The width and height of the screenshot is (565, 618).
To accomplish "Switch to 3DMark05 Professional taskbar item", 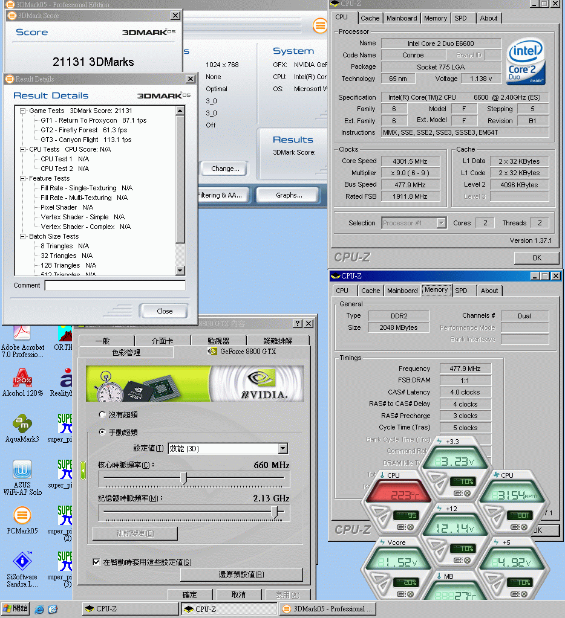I will (327, 609).
